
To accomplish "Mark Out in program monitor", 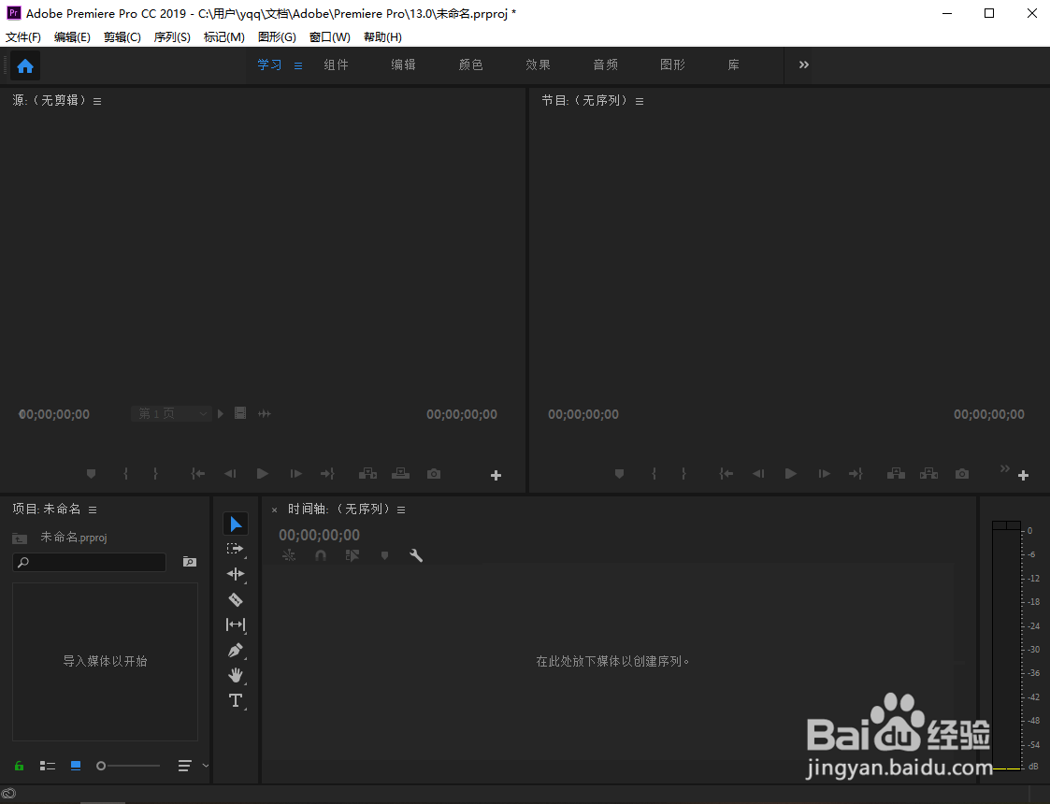I will tap(683, 474).
